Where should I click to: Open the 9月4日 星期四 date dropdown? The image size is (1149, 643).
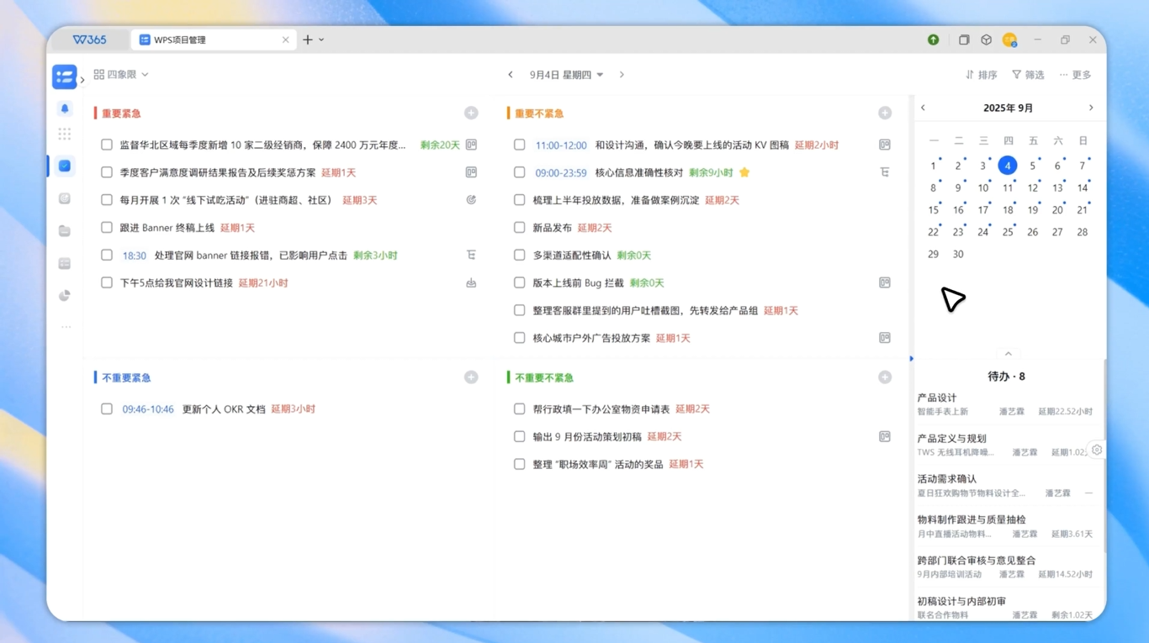566,75
